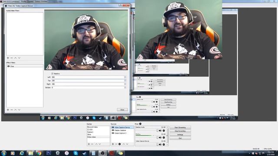Remove the selected scene with the Scenes minus icon

[x=92, y=144]
